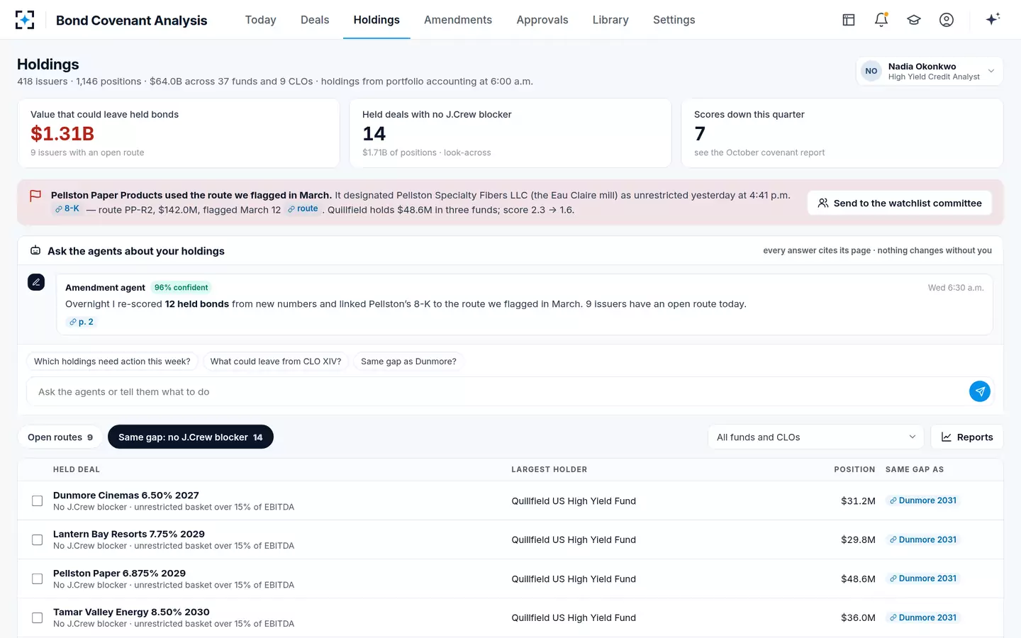Open the 8-K source link chip
Image resolution: width=1021 pixels, height=638 pixels.
[x=67, y=209]
